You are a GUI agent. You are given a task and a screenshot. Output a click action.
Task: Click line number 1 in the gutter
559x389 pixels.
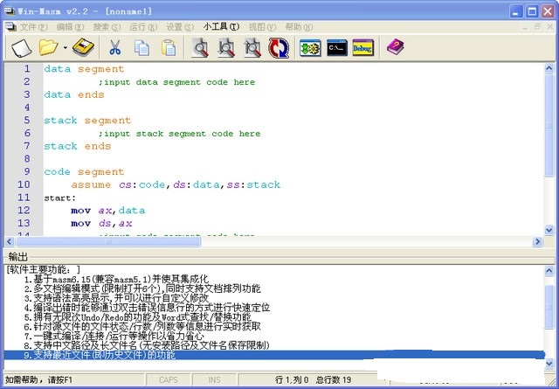point(27,68)
